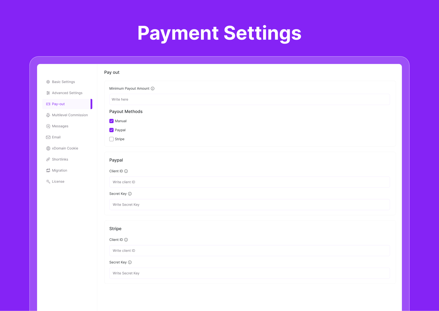This screenshot has width=439, height=311.
Task: Click the Email envelope icon
Action: tap(48, 137)
